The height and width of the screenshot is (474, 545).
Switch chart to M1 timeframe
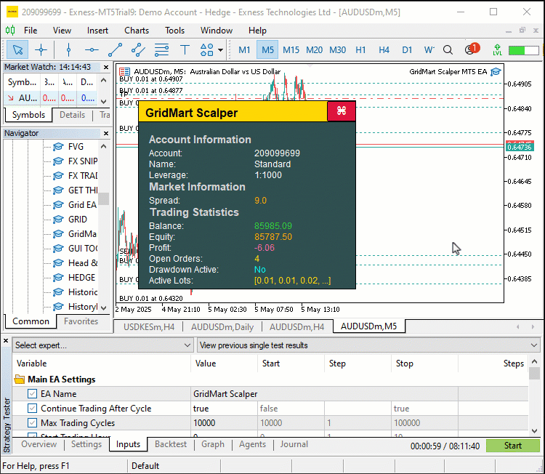[244, 50]
